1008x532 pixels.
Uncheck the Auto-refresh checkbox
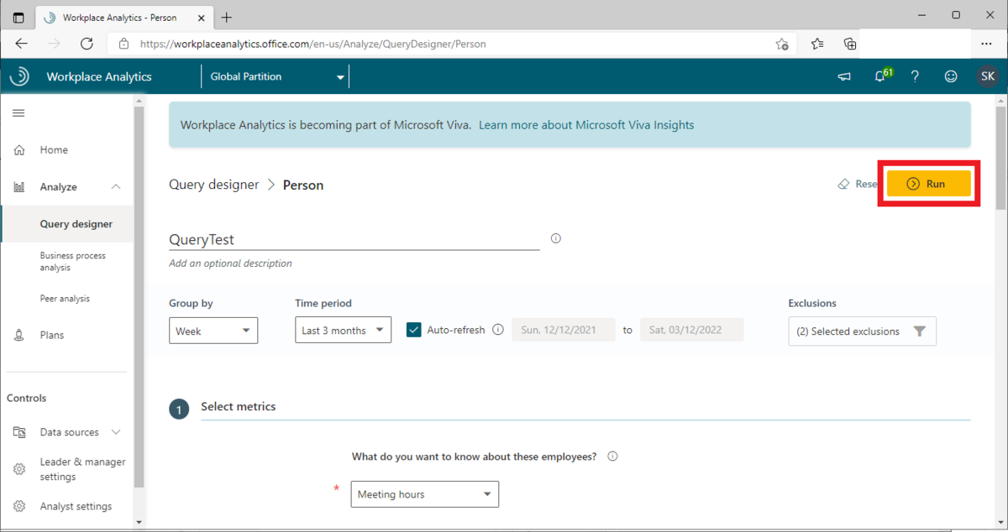pyautogui.click(x=413, y=330)
